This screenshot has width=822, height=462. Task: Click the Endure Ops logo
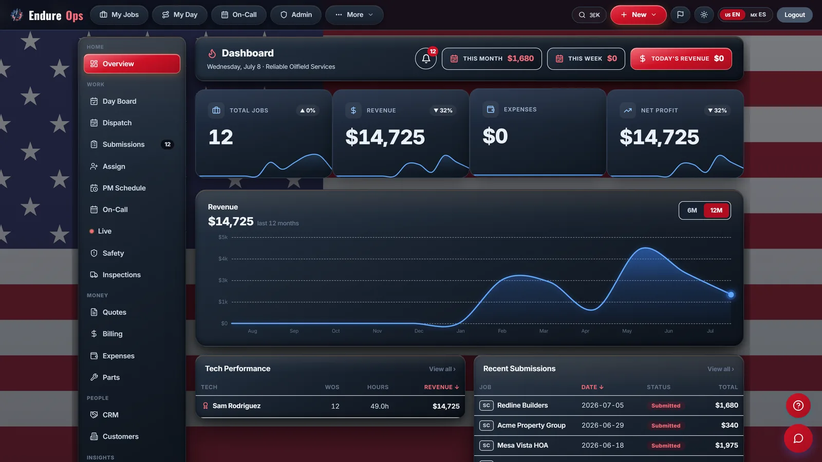pyautogui.click(x=47, y=15)
